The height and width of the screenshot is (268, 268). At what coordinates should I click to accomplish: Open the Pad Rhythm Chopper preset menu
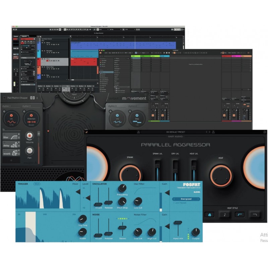17,98
